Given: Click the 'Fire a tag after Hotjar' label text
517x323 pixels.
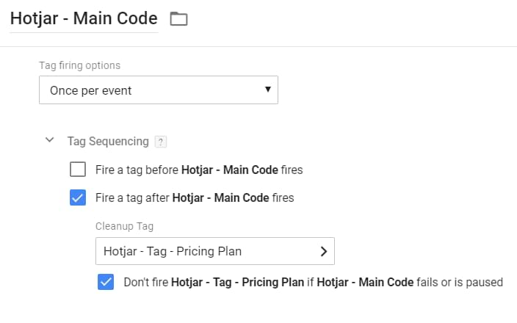Looking at the screenshot, I should [195, 197].
